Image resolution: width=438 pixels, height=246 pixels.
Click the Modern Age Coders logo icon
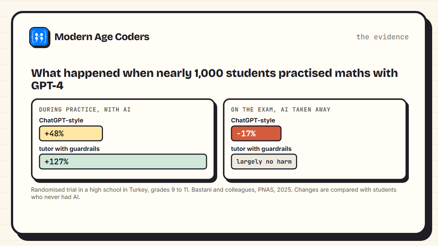point(39,37)
